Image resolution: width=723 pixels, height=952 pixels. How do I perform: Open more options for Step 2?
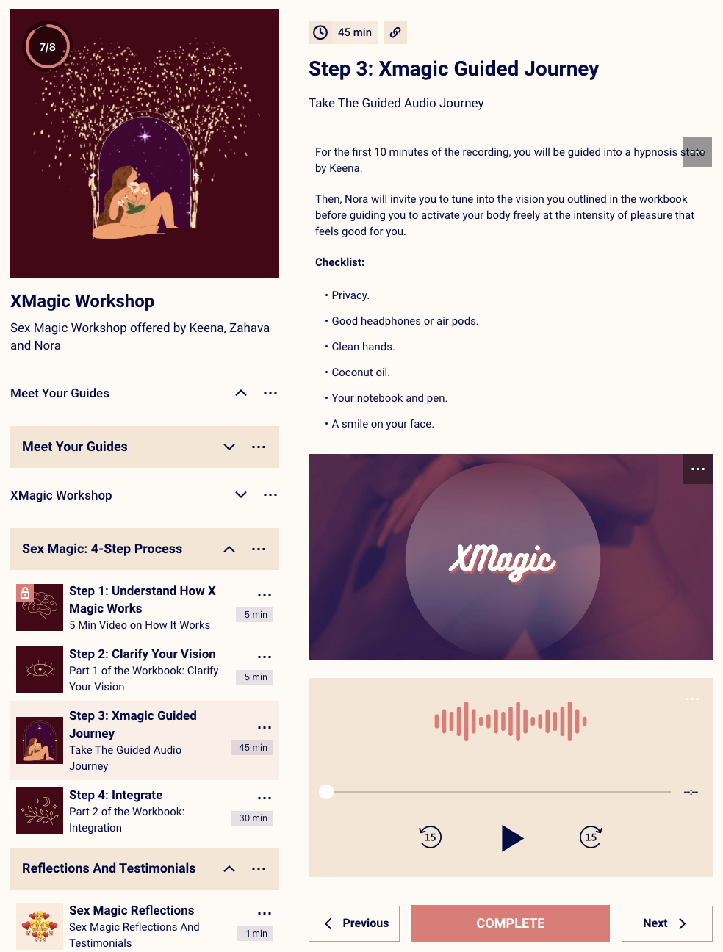[x=265, y=657]
